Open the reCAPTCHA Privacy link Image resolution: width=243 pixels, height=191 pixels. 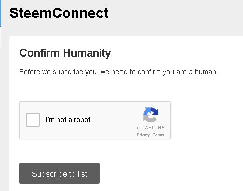pyautogui.click(x=143, y=135)
